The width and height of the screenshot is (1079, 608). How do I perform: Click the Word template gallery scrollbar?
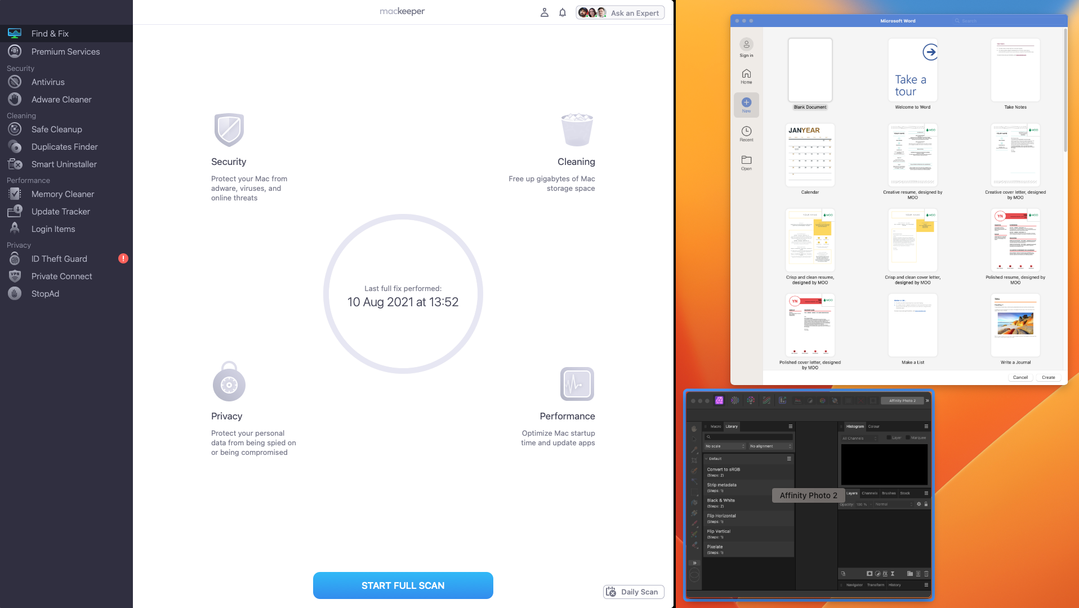click(1065, 90)
